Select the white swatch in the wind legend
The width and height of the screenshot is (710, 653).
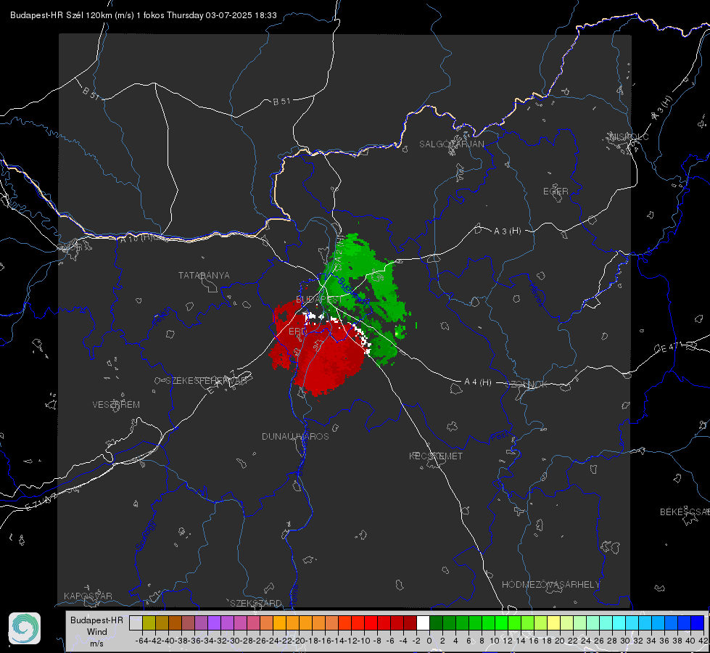click(x=423, y=623)
